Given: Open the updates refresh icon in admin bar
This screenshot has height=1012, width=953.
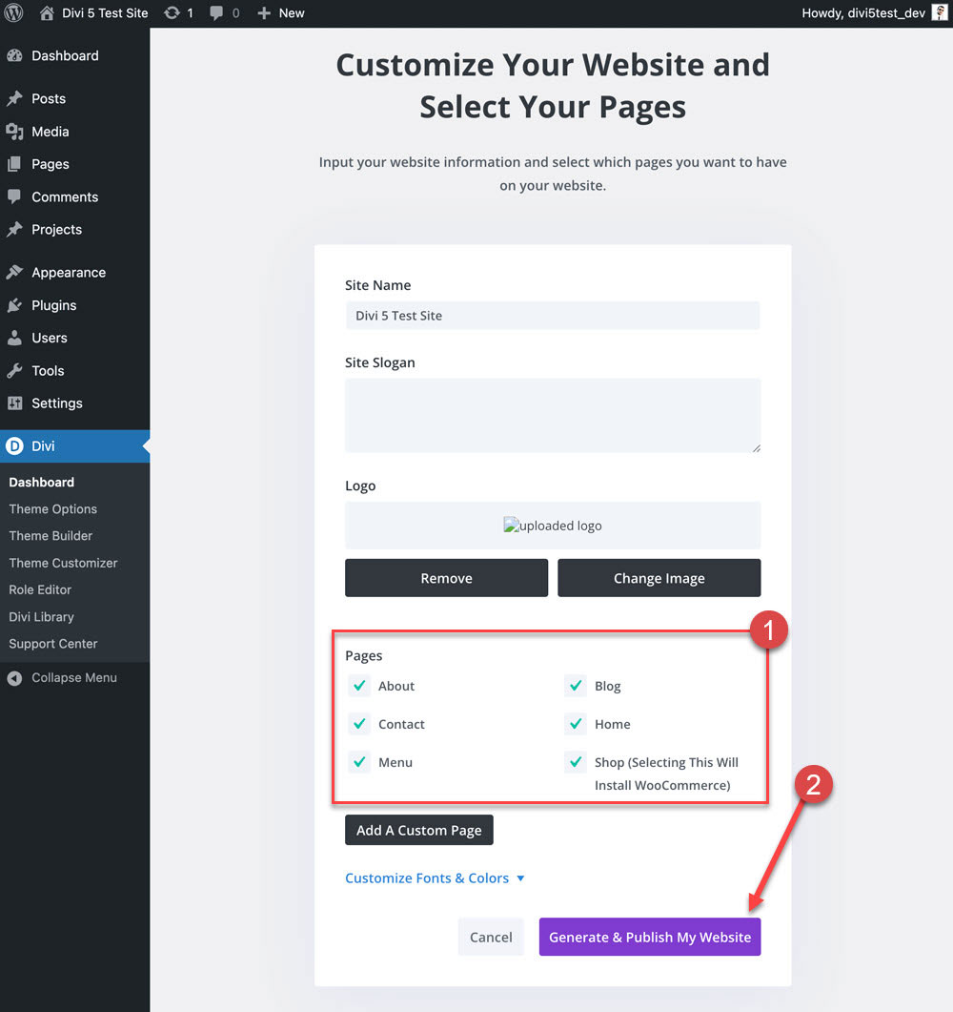Looking at the screenshot, I should pyautogui.click(x=172, y=13).
